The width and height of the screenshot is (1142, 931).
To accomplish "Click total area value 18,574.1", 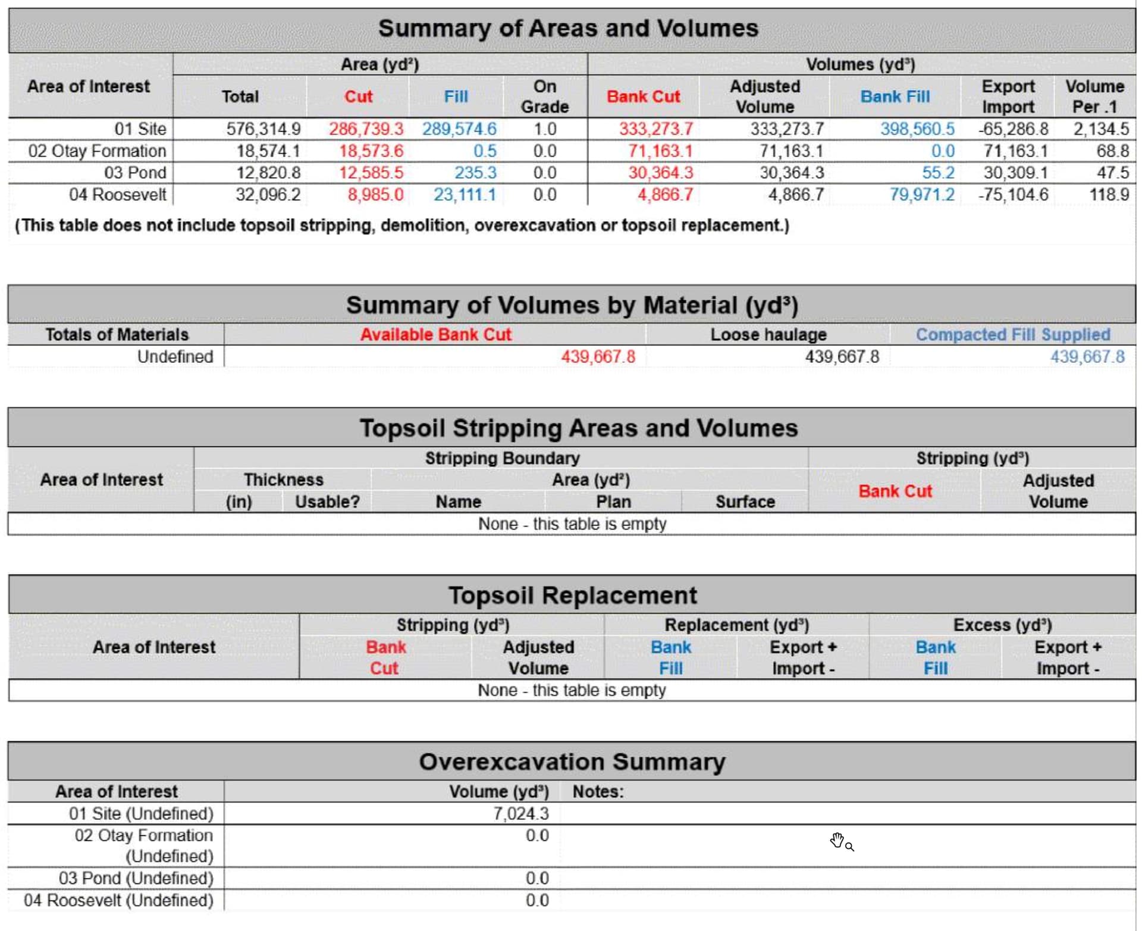I will [268, 151].
